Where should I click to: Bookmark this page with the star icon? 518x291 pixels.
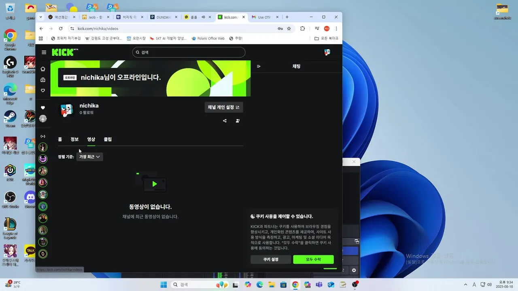tap(289, 29)
